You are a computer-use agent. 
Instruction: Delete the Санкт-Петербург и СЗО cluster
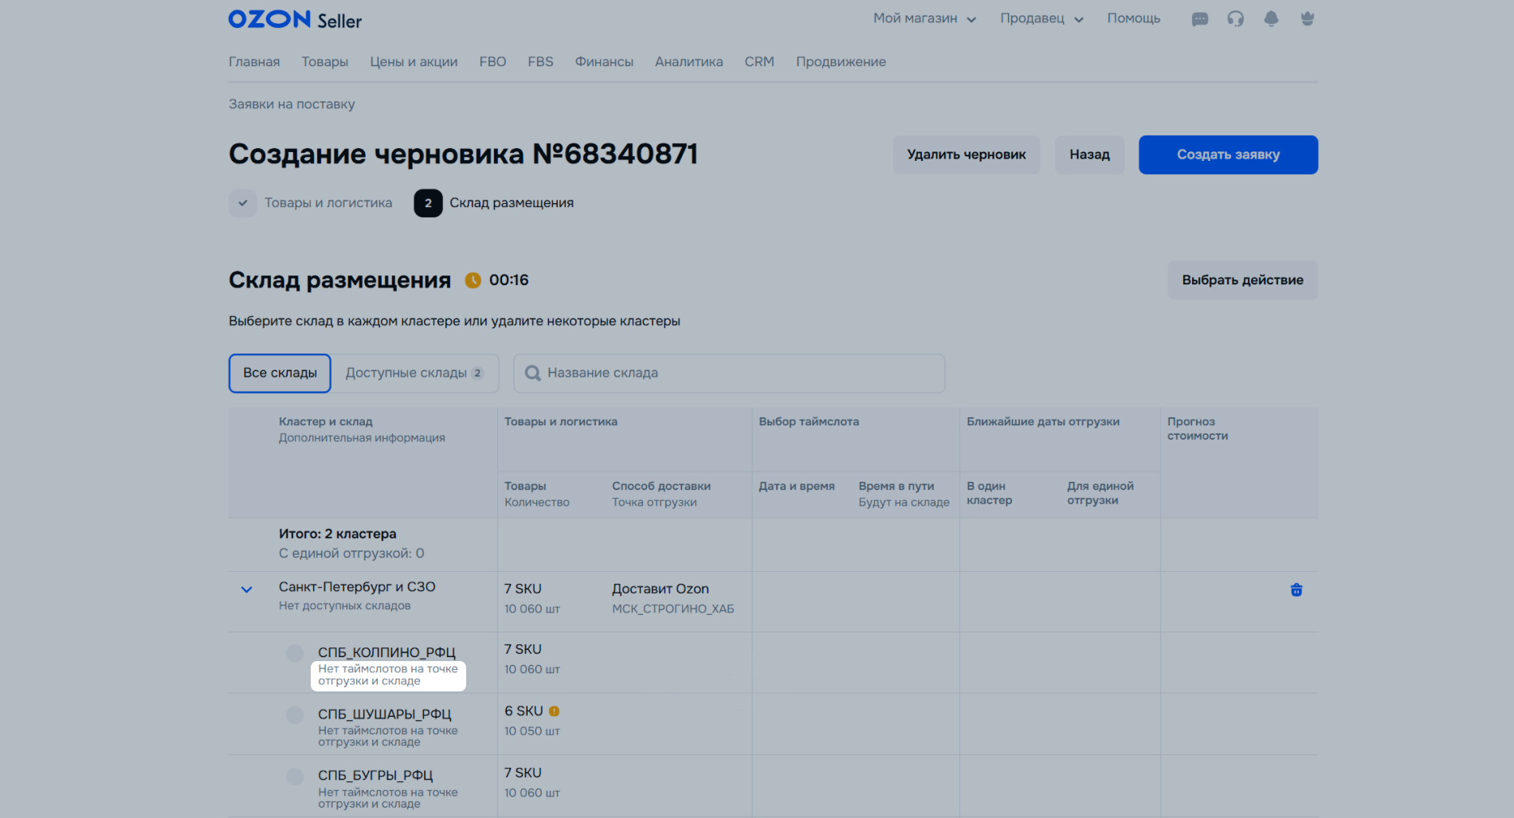1296,590
